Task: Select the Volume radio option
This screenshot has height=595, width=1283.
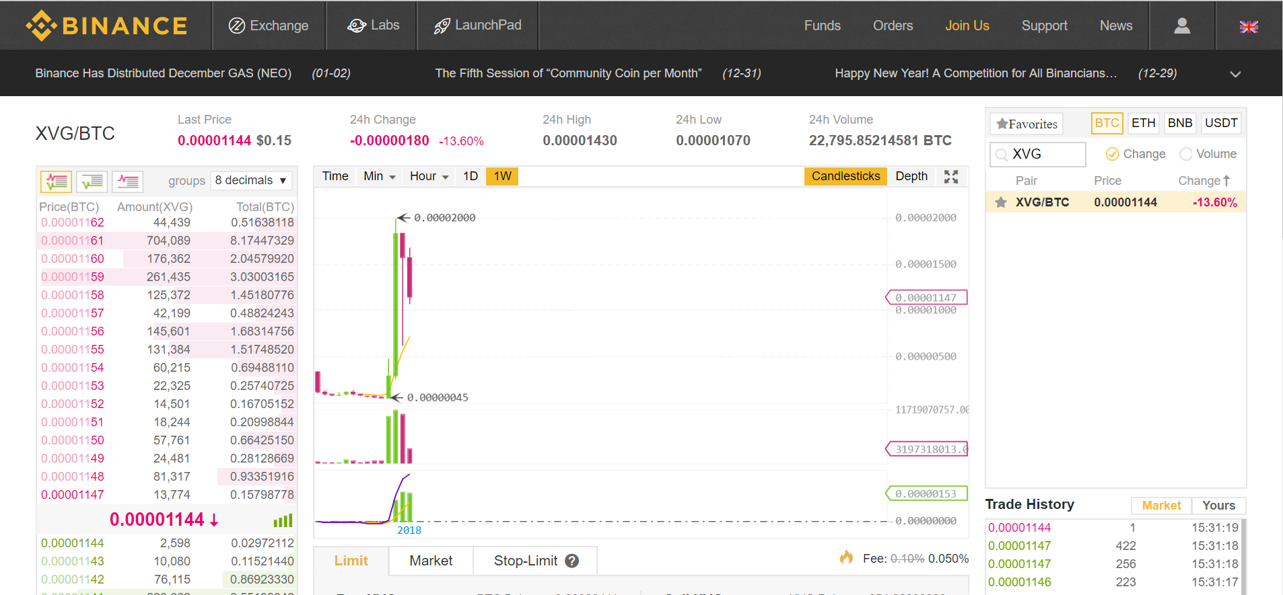Action: [x=1186, y=154]
